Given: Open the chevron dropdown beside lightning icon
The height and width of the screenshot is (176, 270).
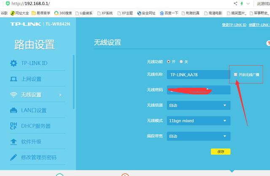Looking at the screenshot, I should tap(248, 3).
